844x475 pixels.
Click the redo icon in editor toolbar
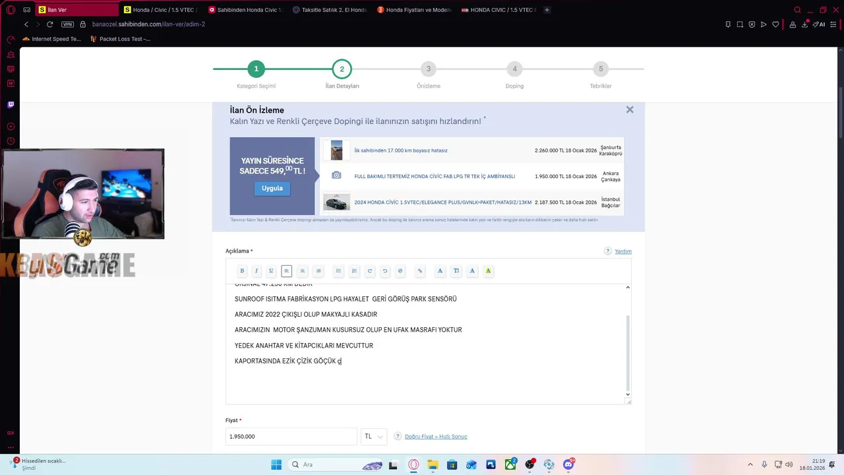click(370, 271)
